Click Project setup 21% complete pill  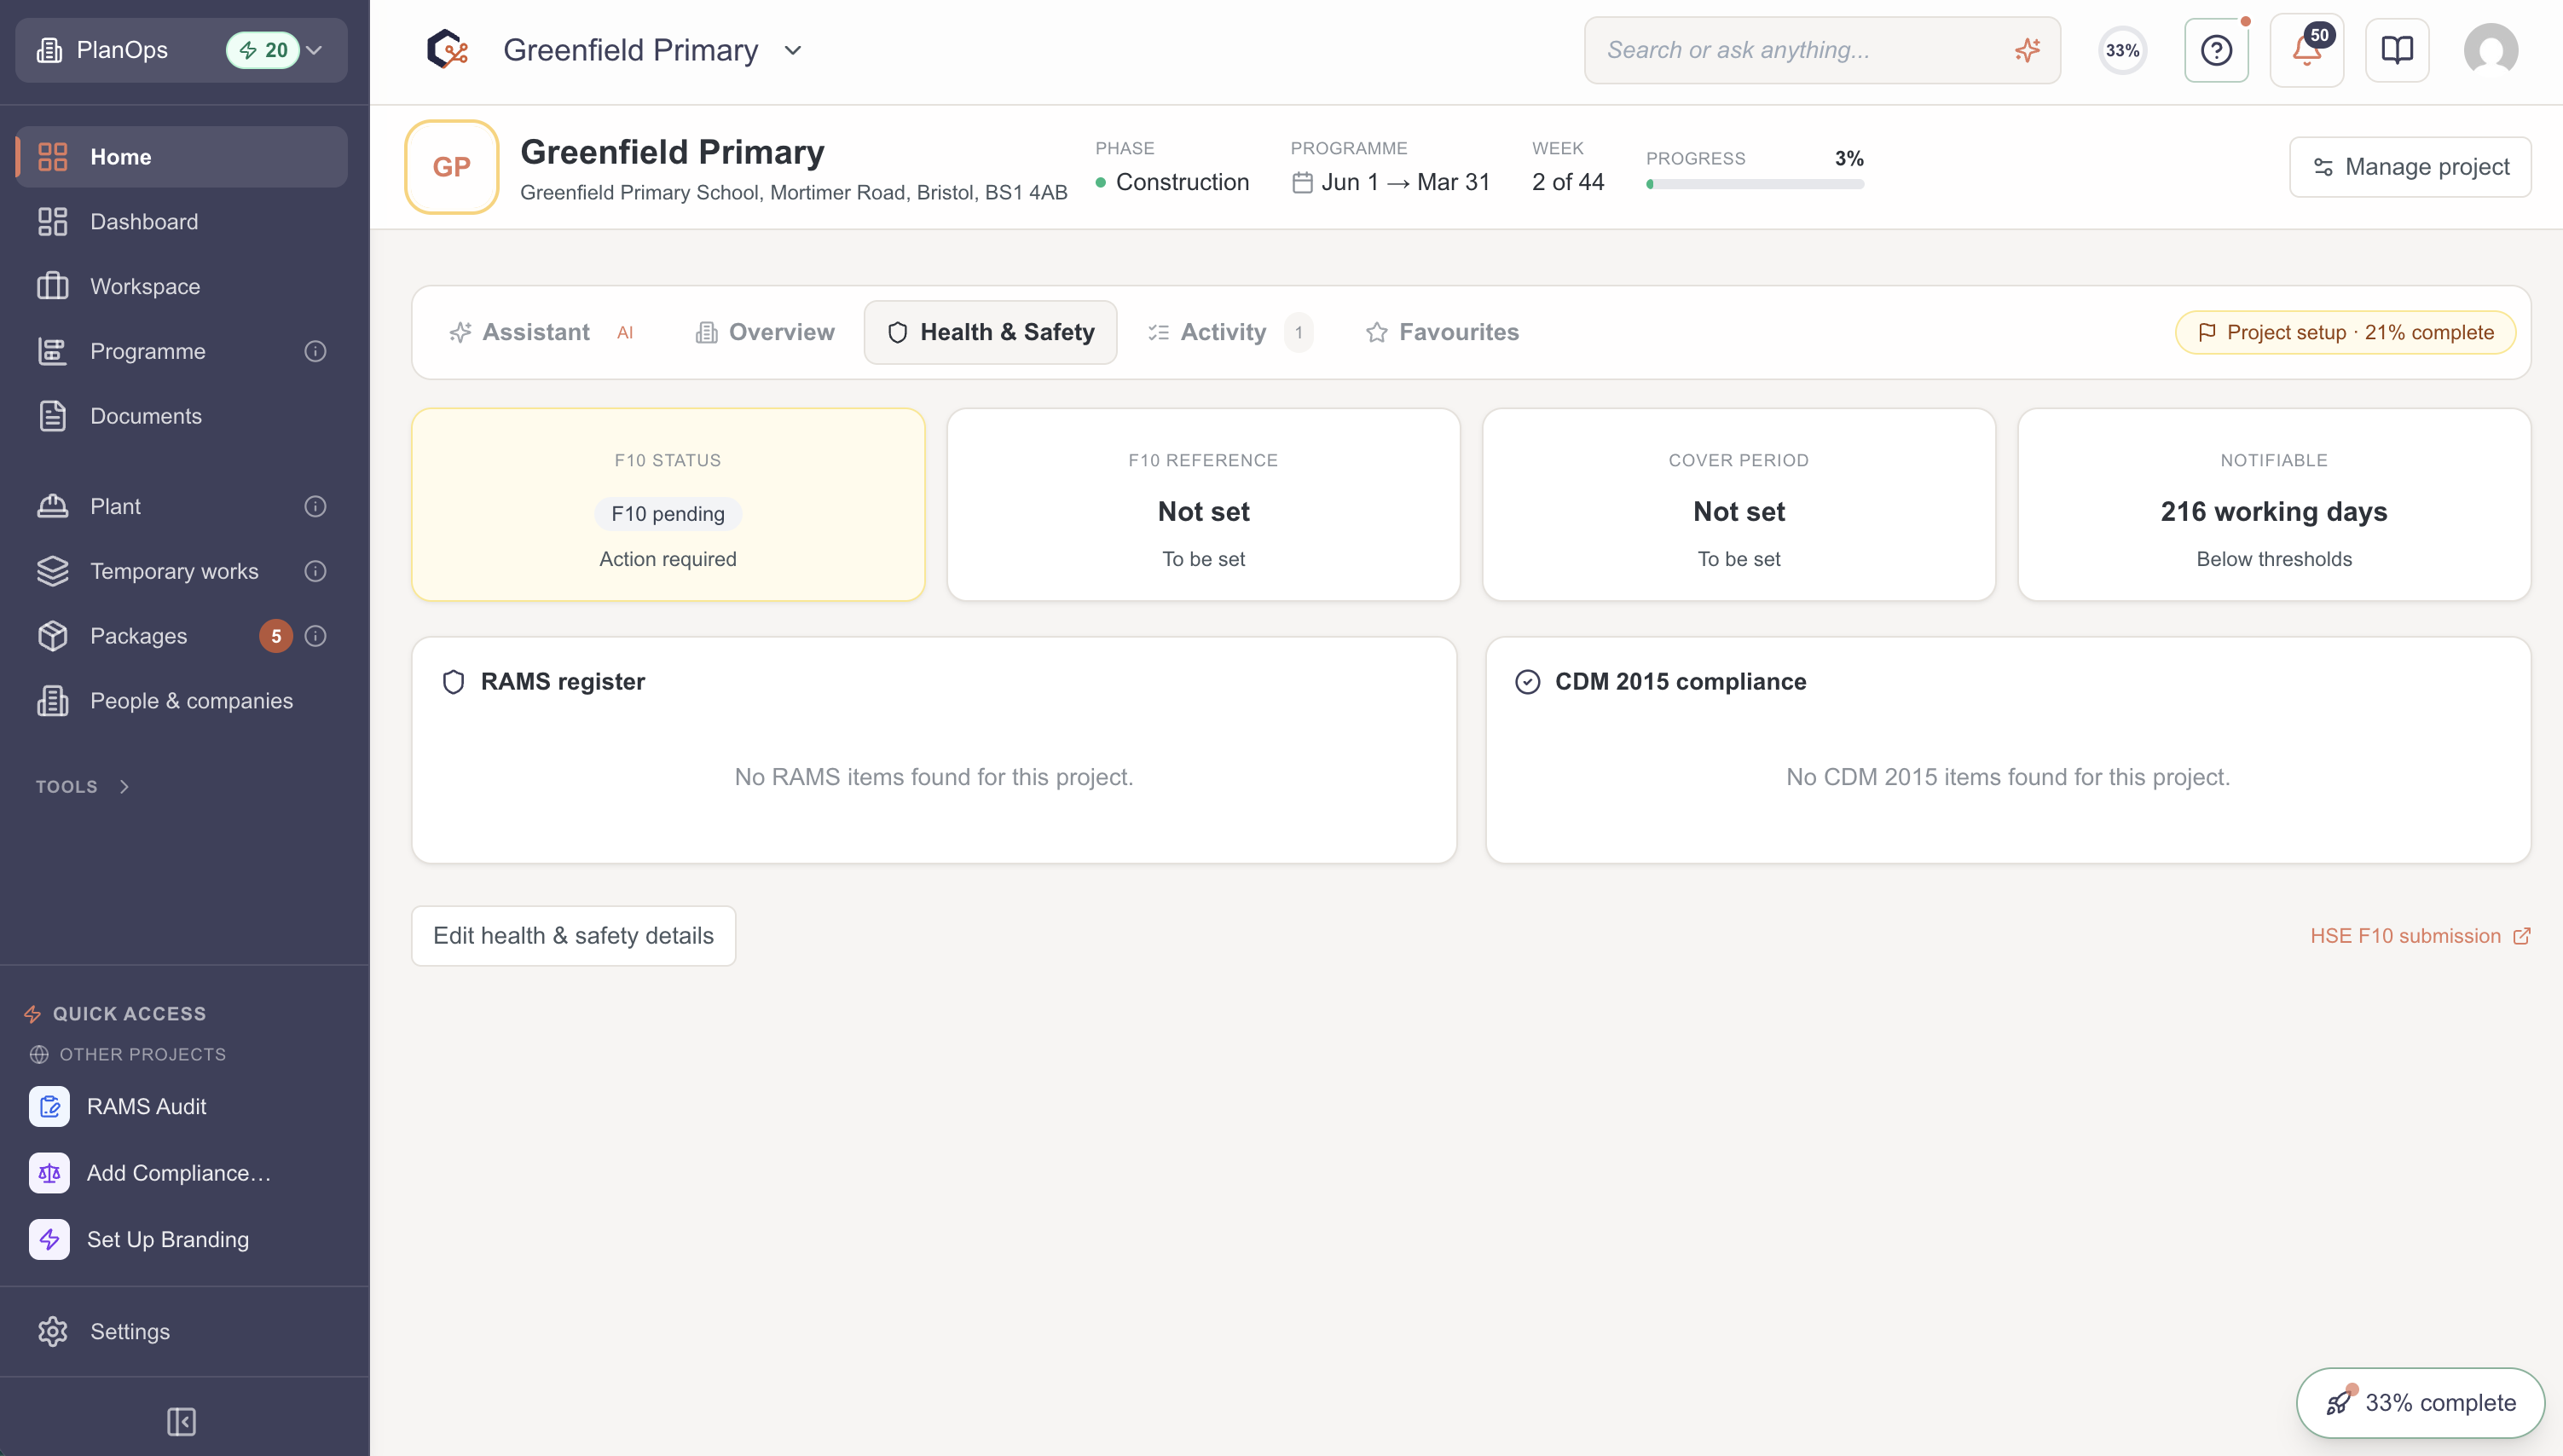point(2345,332)
